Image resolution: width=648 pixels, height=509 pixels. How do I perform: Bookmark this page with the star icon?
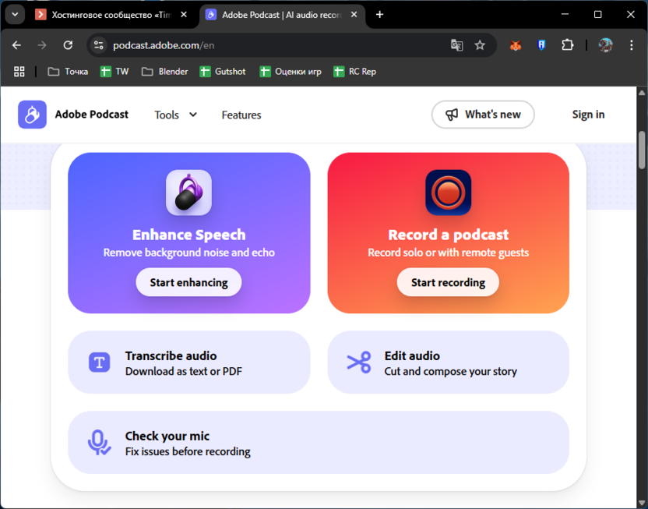(480, 45)
